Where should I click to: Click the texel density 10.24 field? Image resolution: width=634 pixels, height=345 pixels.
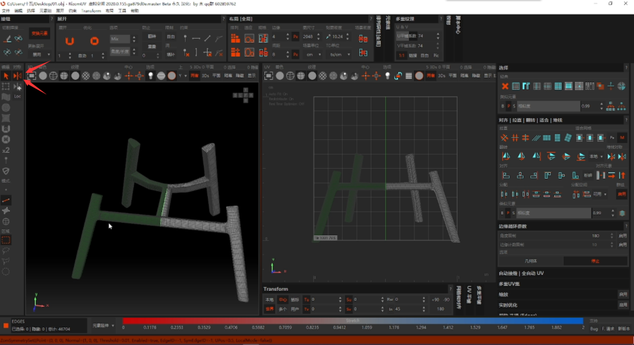point(340,36)
